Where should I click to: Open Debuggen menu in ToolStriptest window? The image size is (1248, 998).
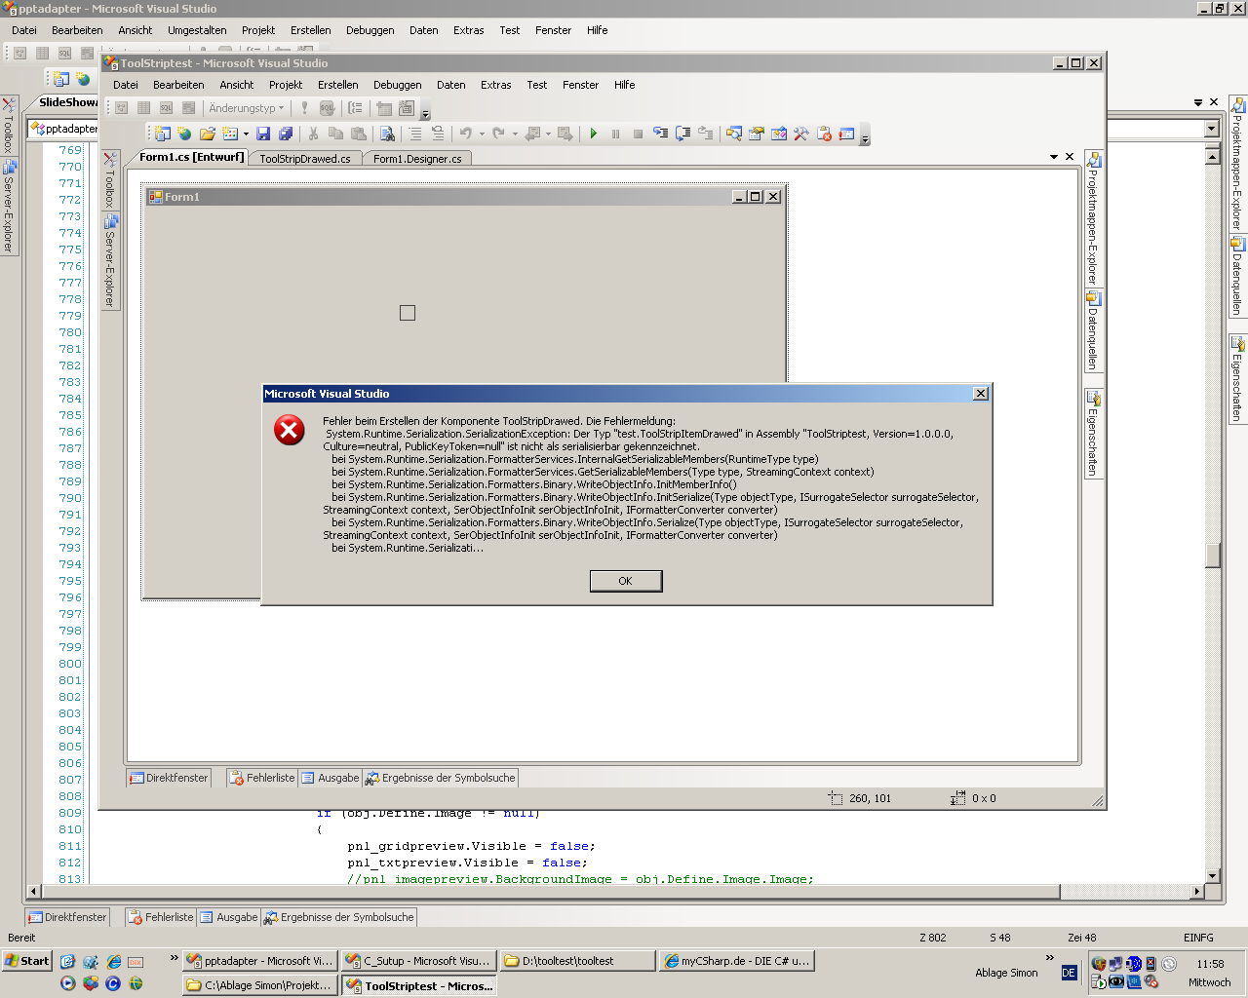pos(398,85)
